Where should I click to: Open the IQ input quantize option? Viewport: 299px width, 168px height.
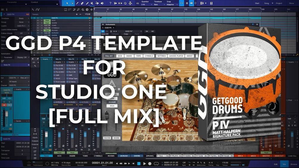coord(138,3)
